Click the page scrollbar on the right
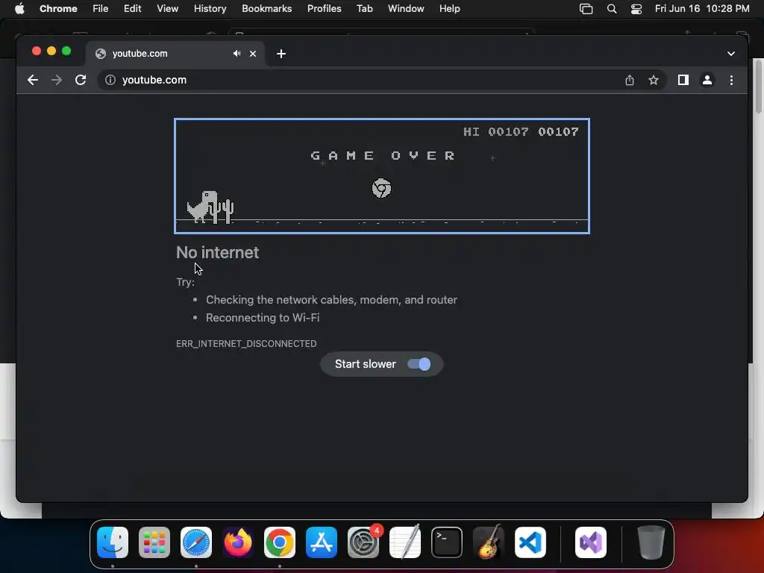Viewport: 764px width, 573px height. (758, 87)
